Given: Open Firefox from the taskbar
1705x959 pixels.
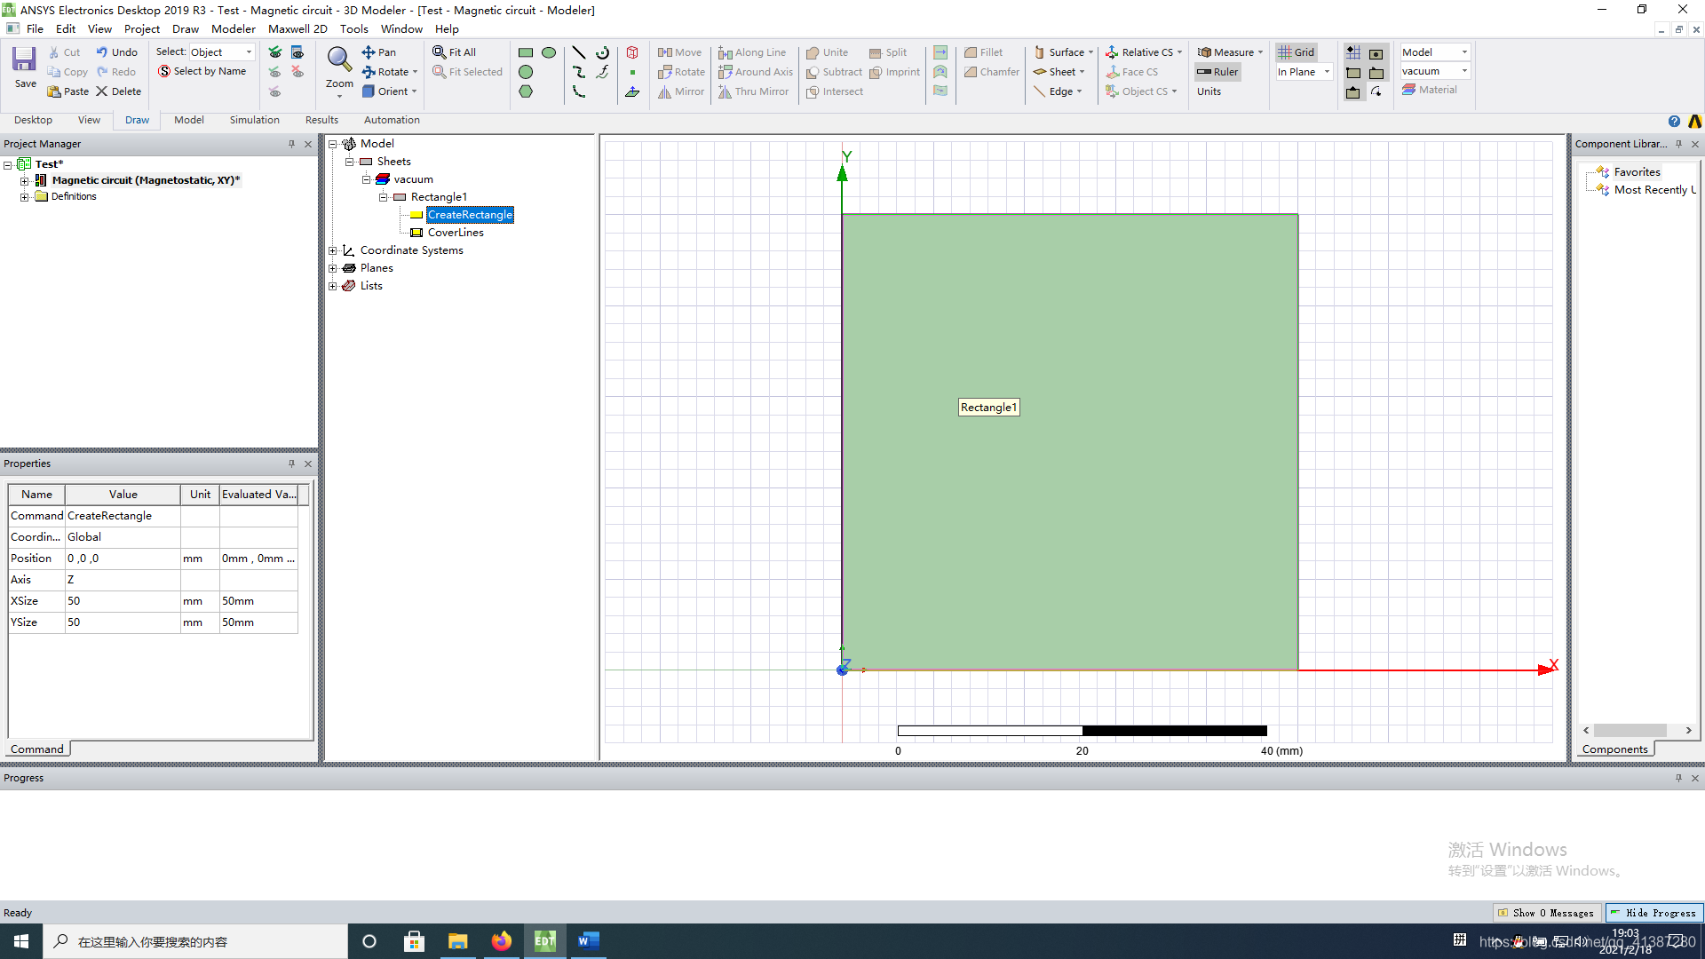Looking at the screenshot, I should pyautogui.click(x=502, y=941).
